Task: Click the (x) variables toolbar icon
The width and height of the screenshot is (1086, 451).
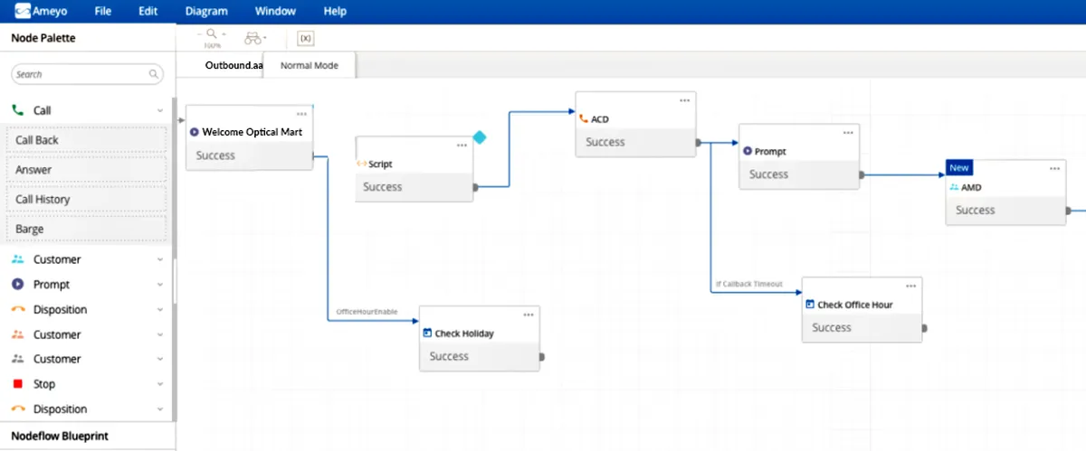Action: 306,38
